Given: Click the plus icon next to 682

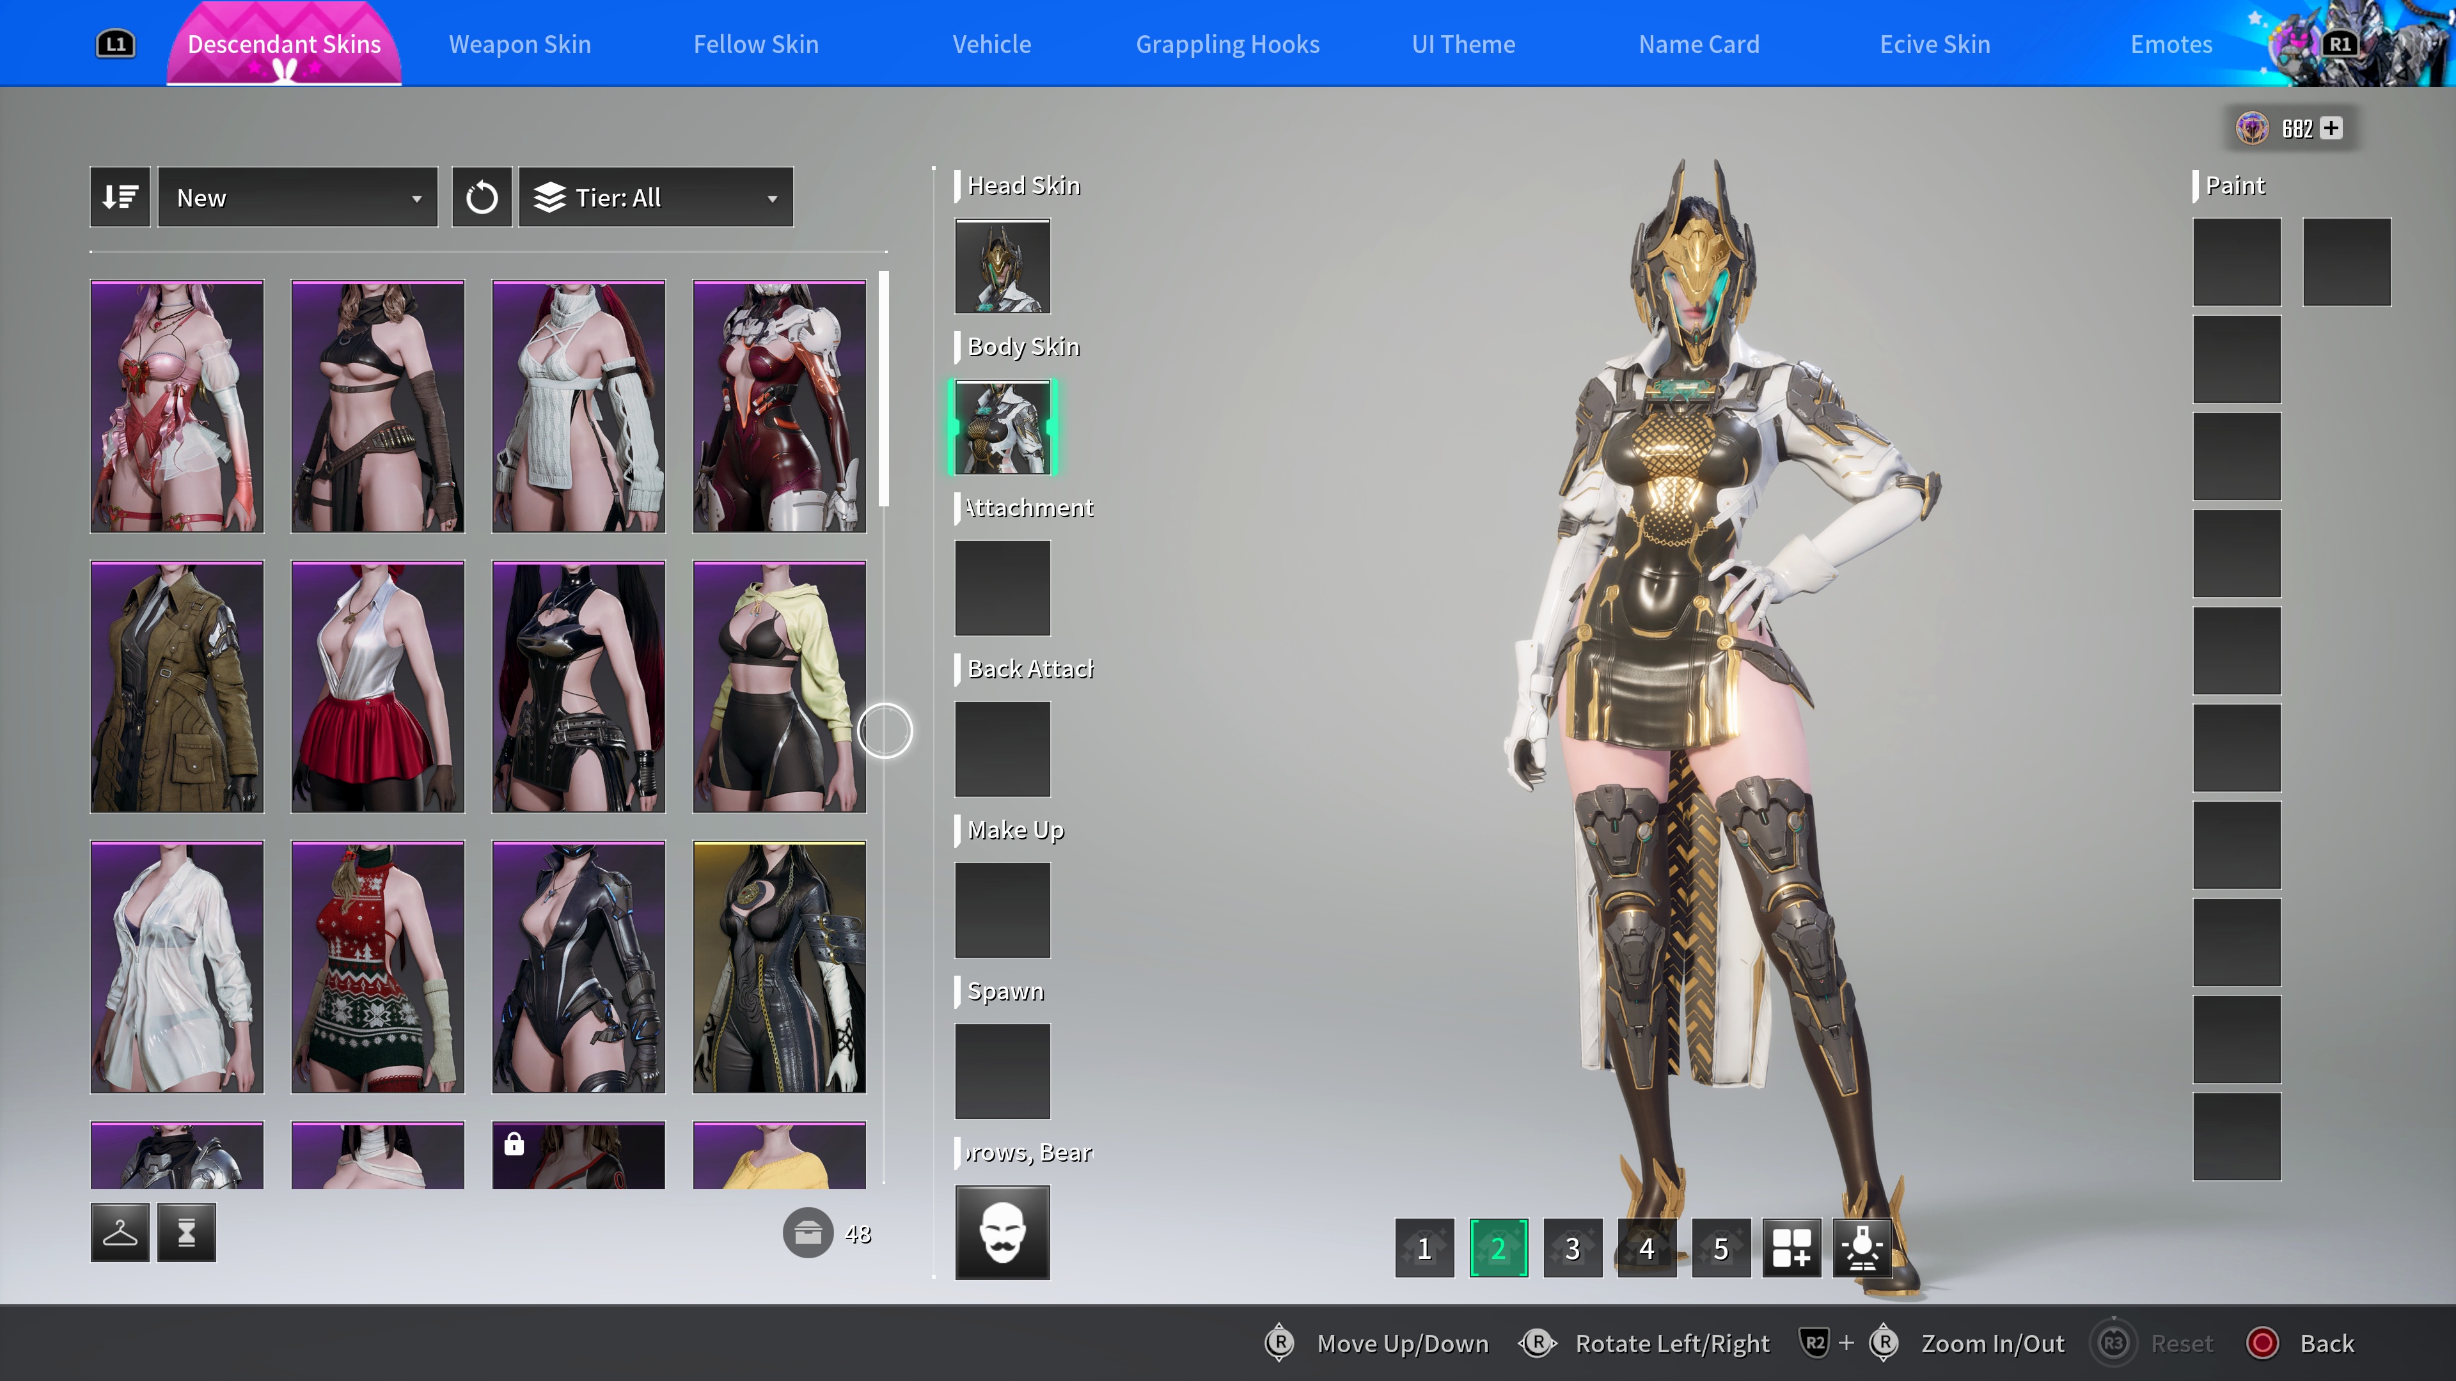Looking at the screenshot, I should coord(2331,128).
